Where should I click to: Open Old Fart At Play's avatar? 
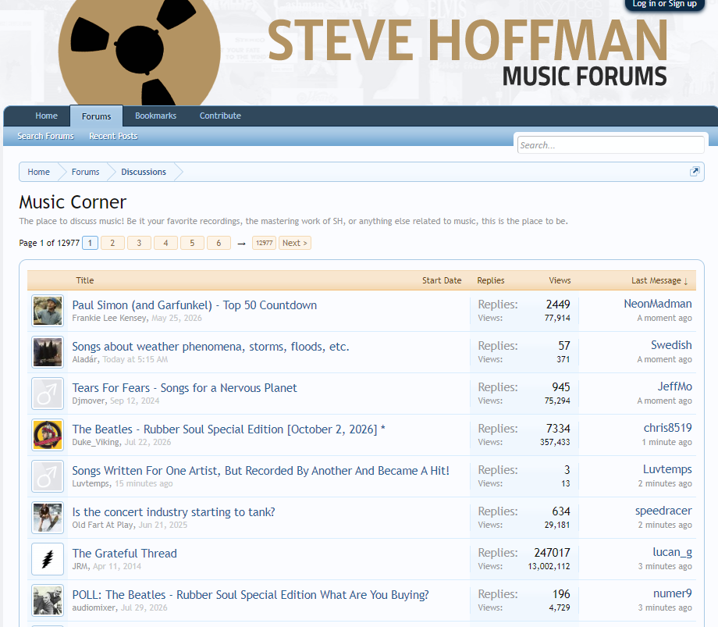48,518
